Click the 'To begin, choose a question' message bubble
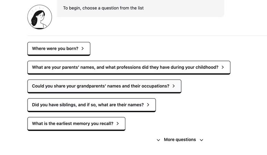The width and height of the screenshot is (267, 155). click(x=140, y=8)
